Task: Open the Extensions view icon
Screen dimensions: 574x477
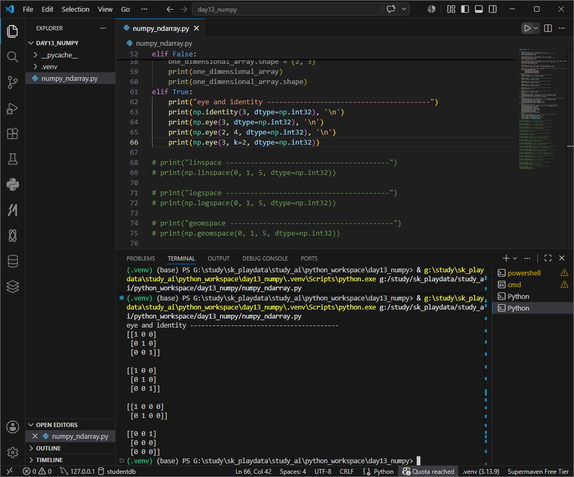Action: 12,133
